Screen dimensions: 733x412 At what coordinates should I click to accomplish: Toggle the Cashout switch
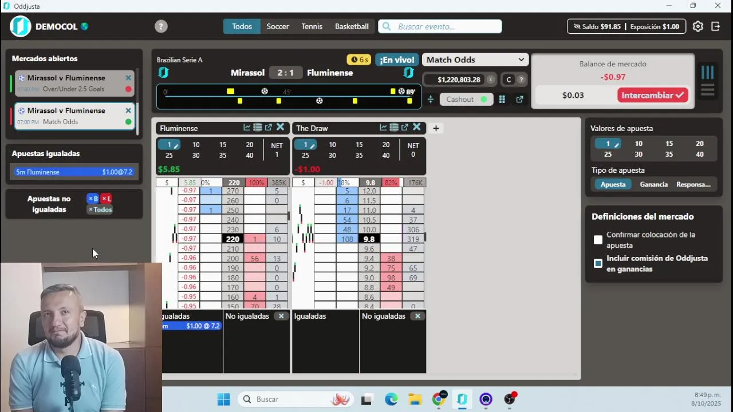click(484, 100)
